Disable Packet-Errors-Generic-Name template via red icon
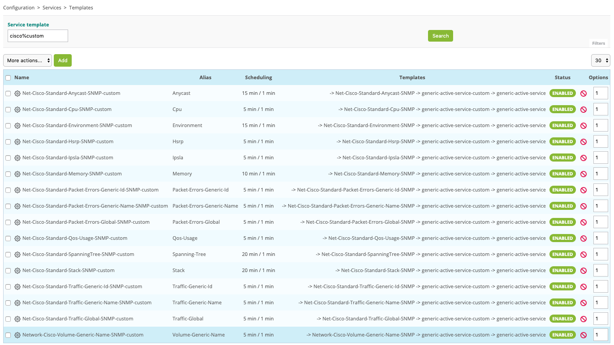Image resolution: width=614 pixels, height=345 pixels. click(x=584, y=206)
